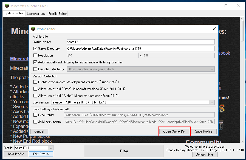Enable the JVM Arguments checkbox

point(35,122)
